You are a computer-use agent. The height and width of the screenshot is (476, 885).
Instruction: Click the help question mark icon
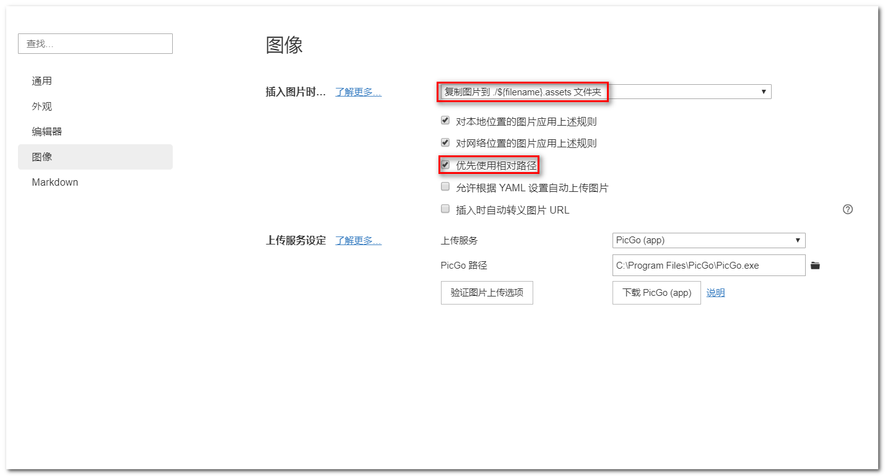[x=848, y=209]
